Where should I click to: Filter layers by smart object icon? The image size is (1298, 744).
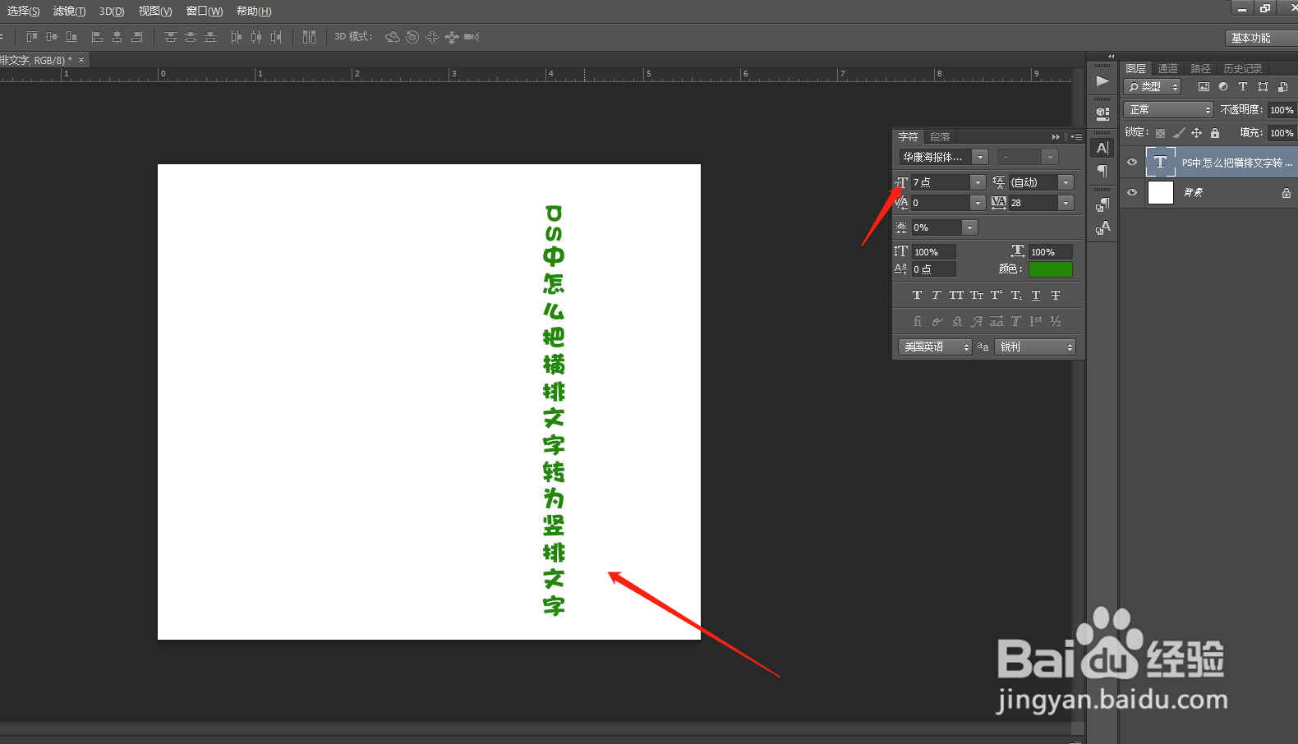[x=1282, y=86]
